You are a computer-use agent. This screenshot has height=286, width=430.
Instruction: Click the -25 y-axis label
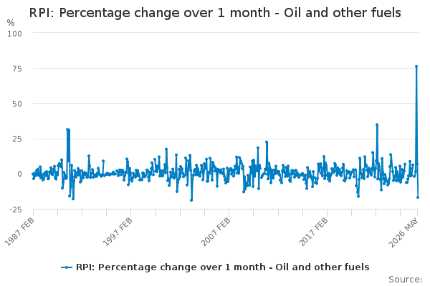(x=16, y=209)
